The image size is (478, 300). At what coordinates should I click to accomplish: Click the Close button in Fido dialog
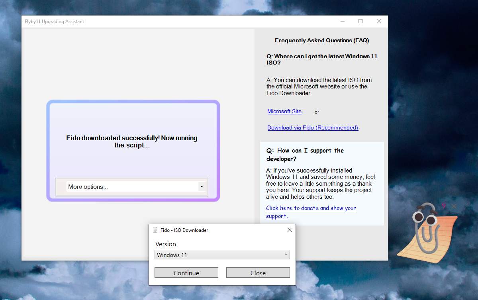click(258, 273)
